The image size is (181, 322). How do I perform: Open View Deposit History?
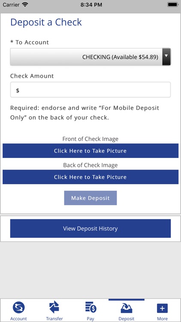[90, 228]
